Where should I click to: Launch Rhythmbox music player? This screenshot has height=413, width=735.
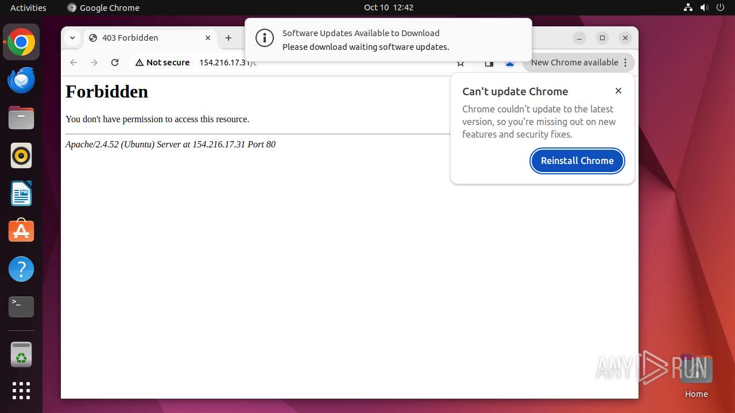[21, 155]
